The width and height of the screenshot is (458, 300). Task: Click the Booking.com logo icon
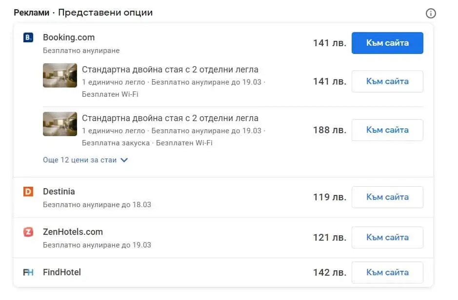click(x=28, y=37)
